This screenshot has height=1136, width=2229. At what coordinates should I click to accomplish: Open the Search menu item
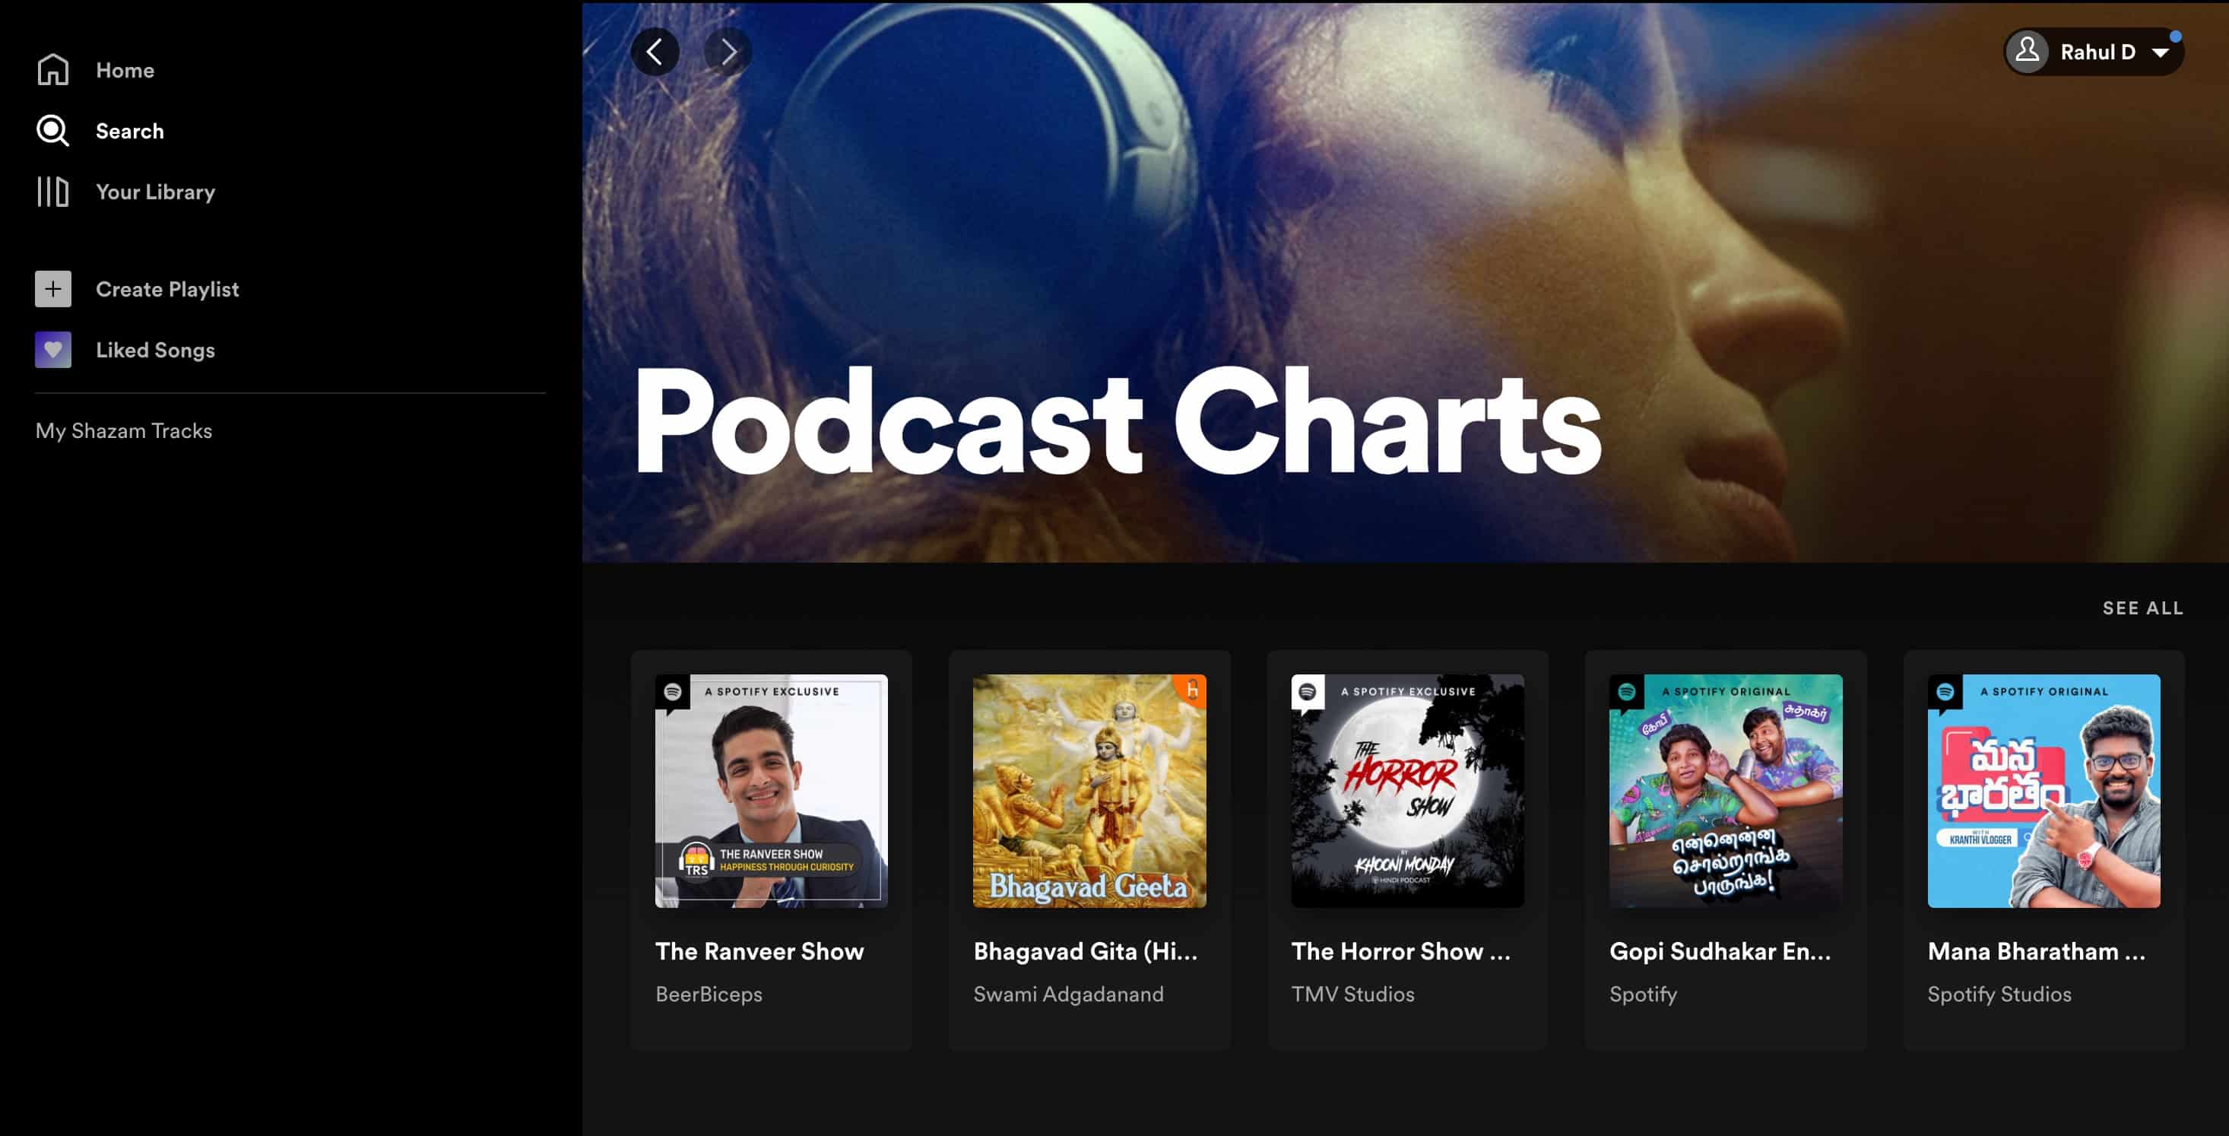[130, 131]
